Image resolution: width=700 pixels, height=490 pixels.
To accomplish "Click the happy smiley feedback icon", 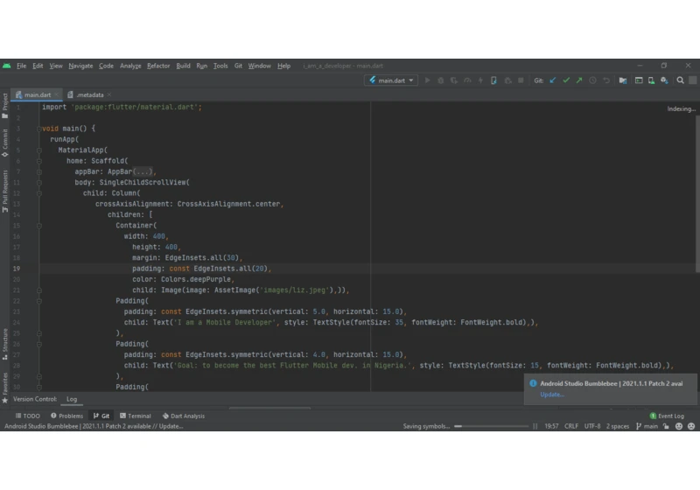I will tap(679, 426).
